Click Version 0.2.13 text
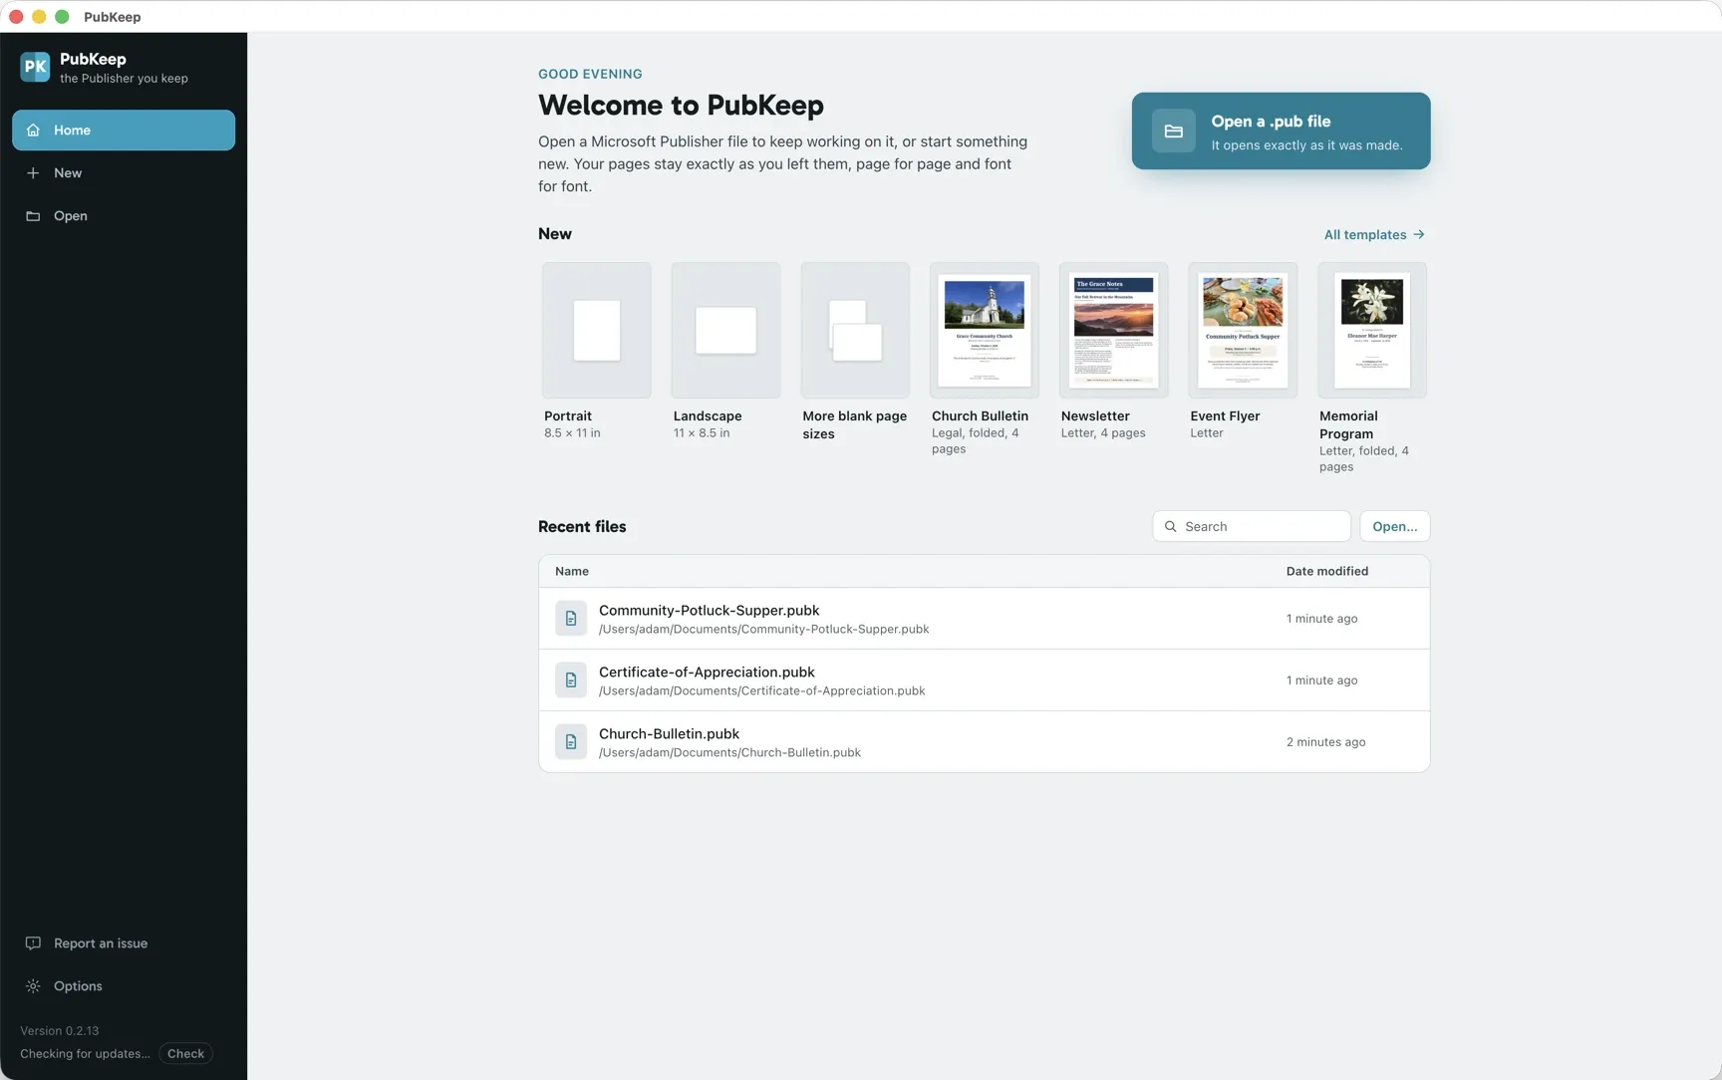 [60, 1031]
